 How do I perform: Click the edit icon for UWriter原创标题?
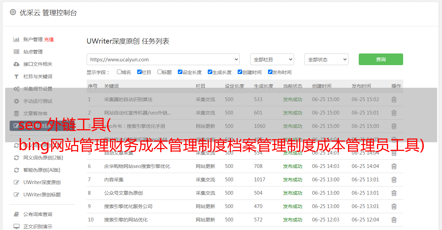[16, 195]
